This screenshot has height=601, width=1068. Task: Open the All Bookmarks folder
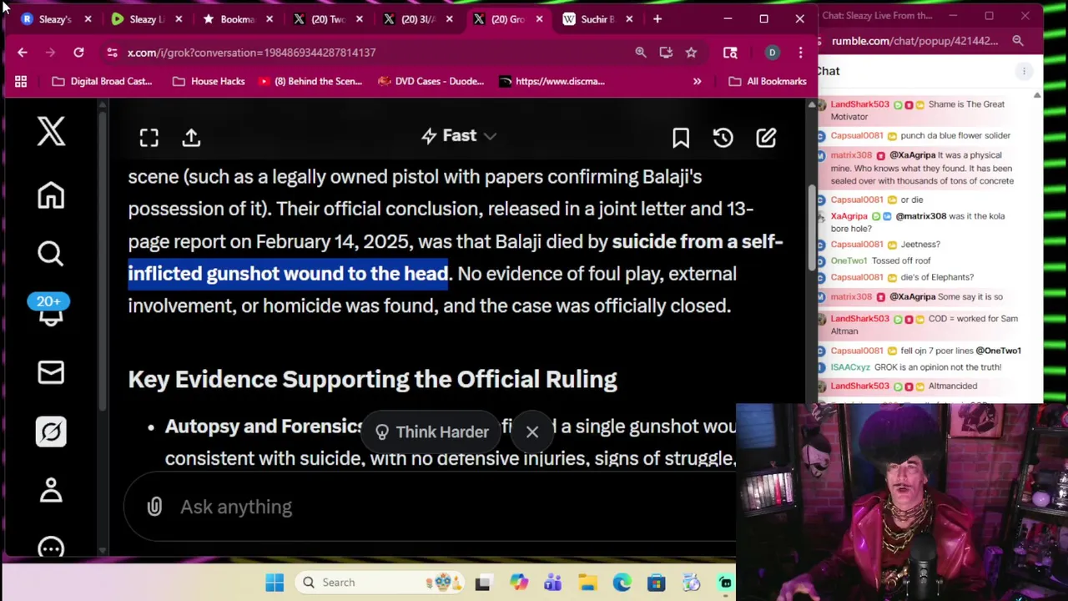tap(768, 81)
